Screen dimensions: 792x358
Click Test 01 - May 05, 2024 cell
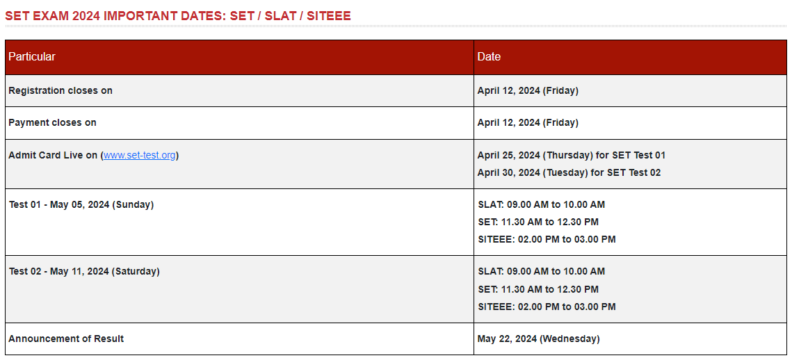81,204
